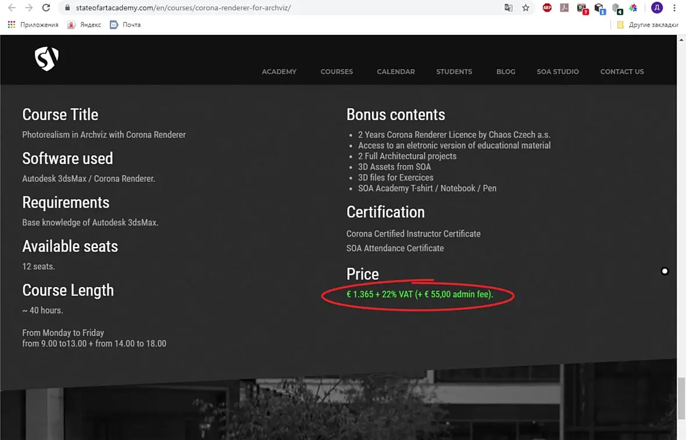
Task: Open the SOA STUDIO menu item
Action: (x=558, y=71)
